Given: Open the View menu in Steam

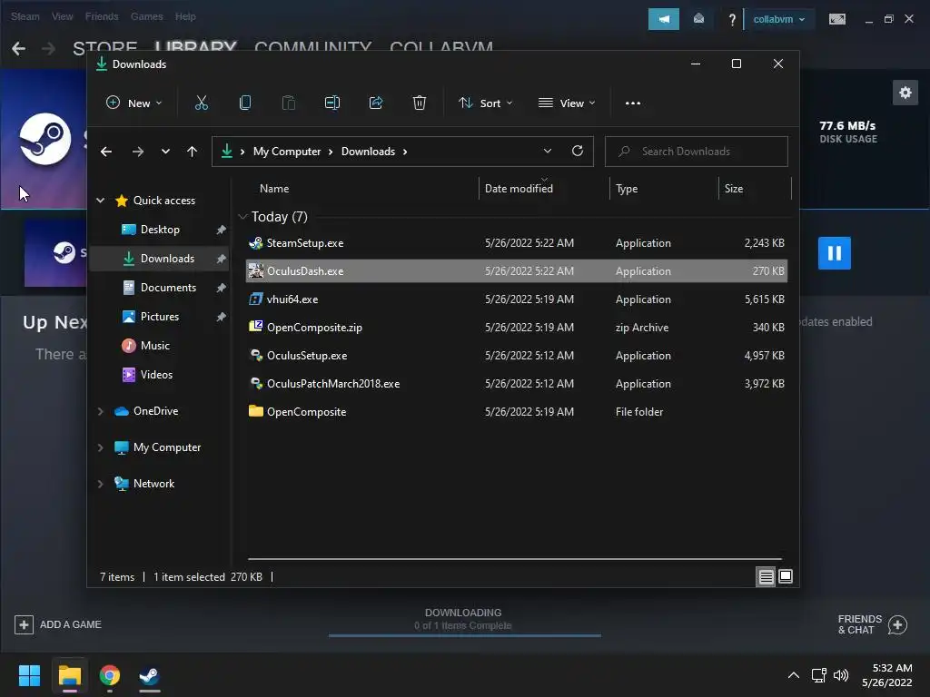Looking at the screenshot, I should pos(63,16).
